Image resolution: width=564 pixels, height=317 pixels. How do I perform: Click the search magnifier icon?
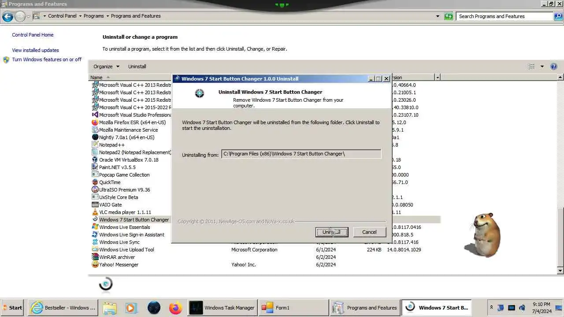tap(558, 16)
